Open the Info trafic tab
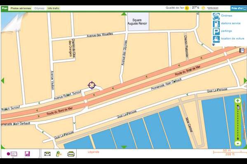The image size is (247, 164). point(53,8)
